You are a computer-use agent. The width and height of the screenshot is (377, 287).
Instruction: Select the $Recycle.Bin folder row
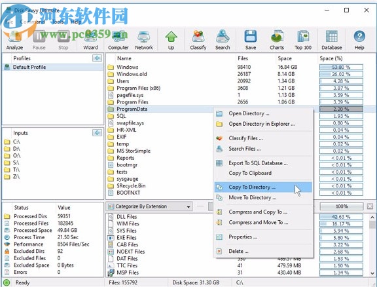(x=131, y=185)
